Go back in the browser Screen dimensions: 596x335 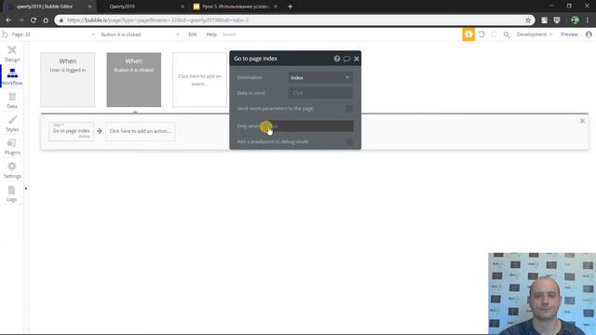[x=8, y=20]
